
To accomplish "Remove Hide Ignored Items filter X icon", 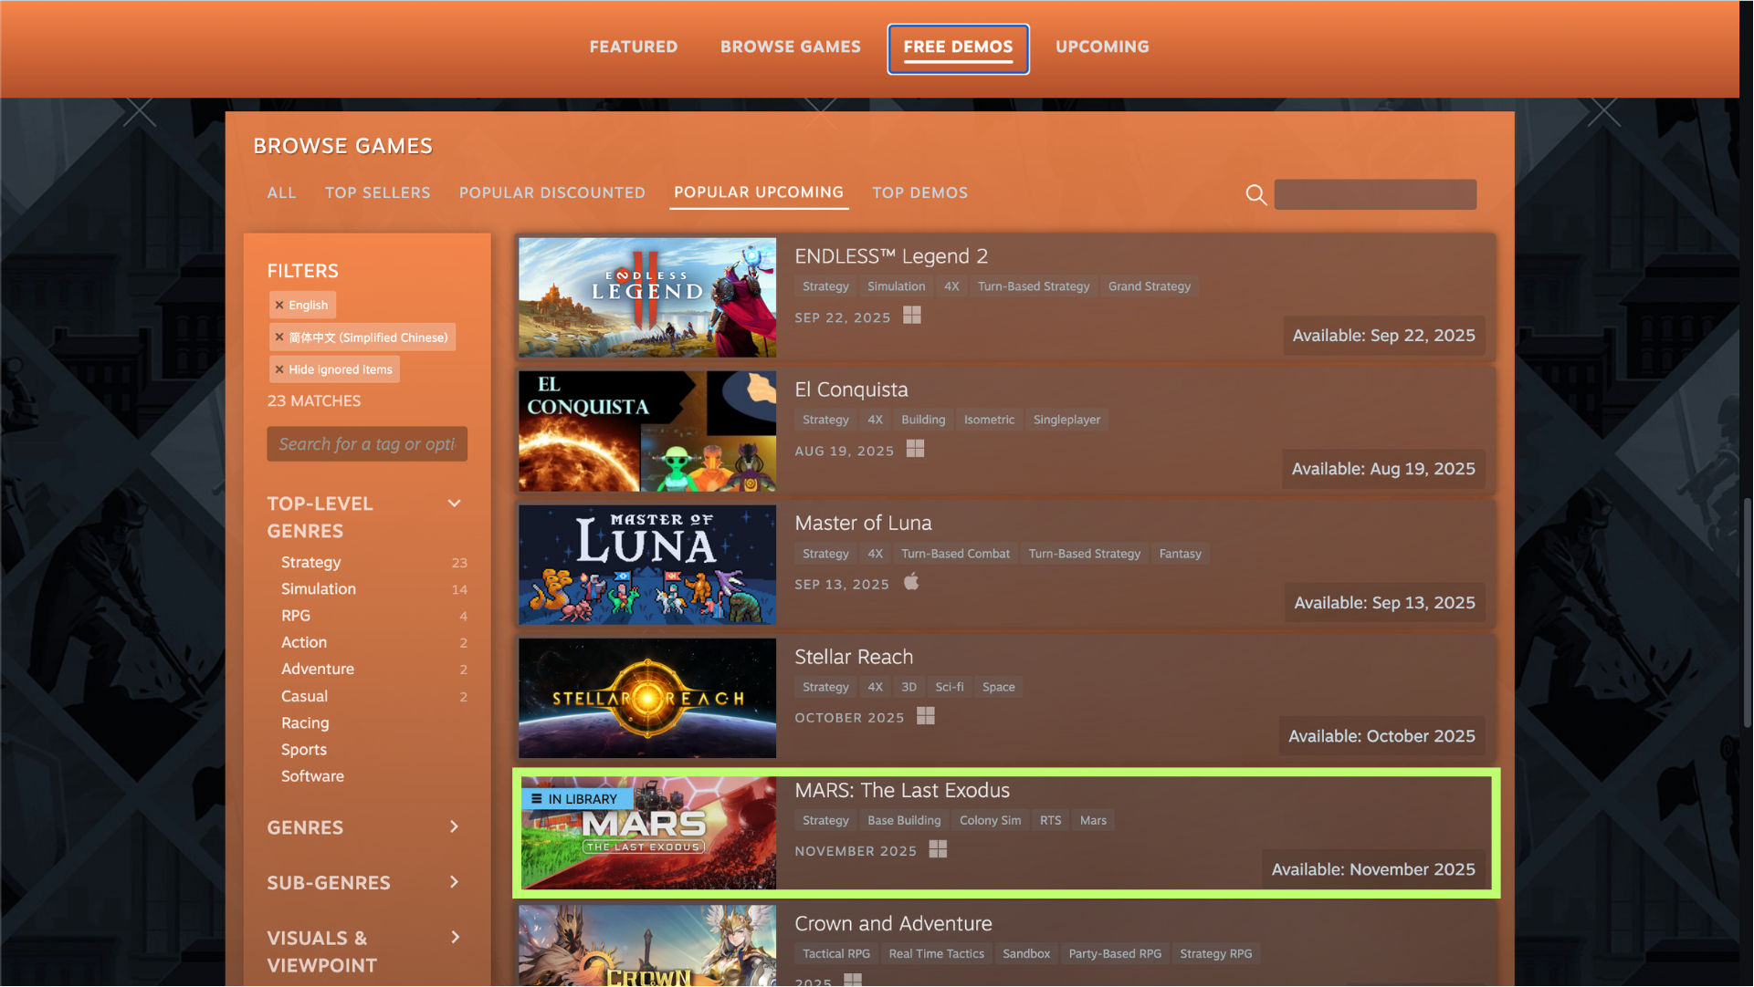I will pos(279,369).
